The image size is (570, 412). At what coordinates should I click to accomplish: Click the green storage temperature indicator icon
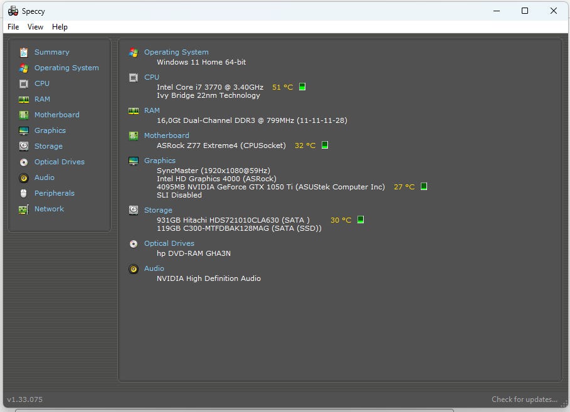click(361, 219)
